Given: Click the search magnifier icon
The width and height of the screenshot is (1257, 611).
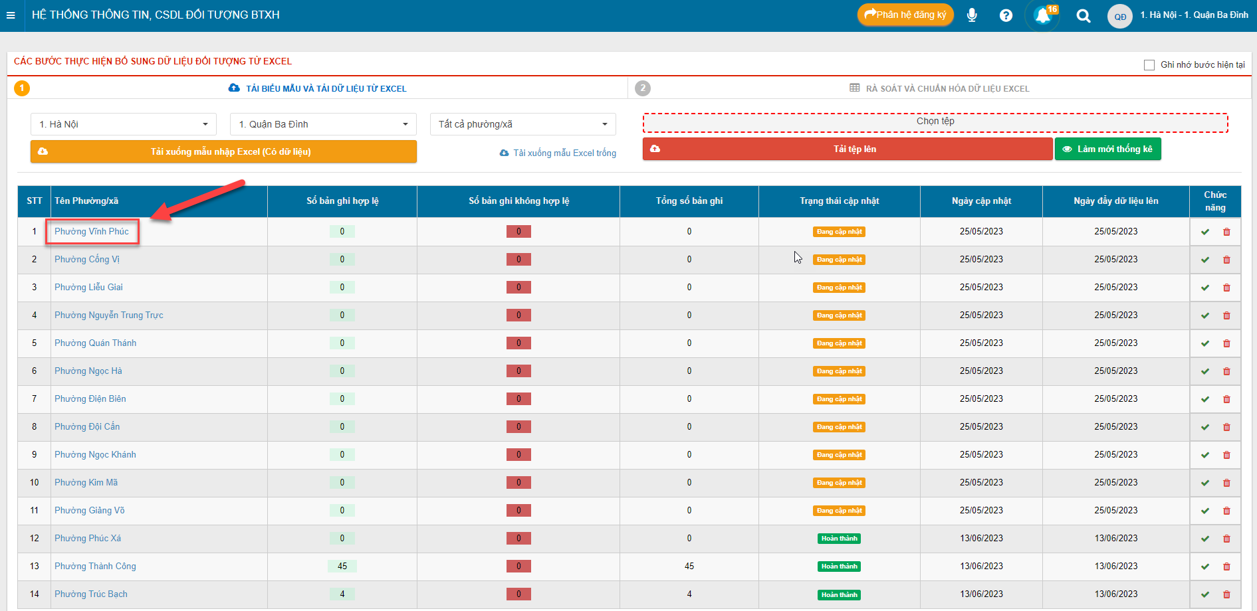Looking at the screenshot, I should click(x=1083, y=16).
